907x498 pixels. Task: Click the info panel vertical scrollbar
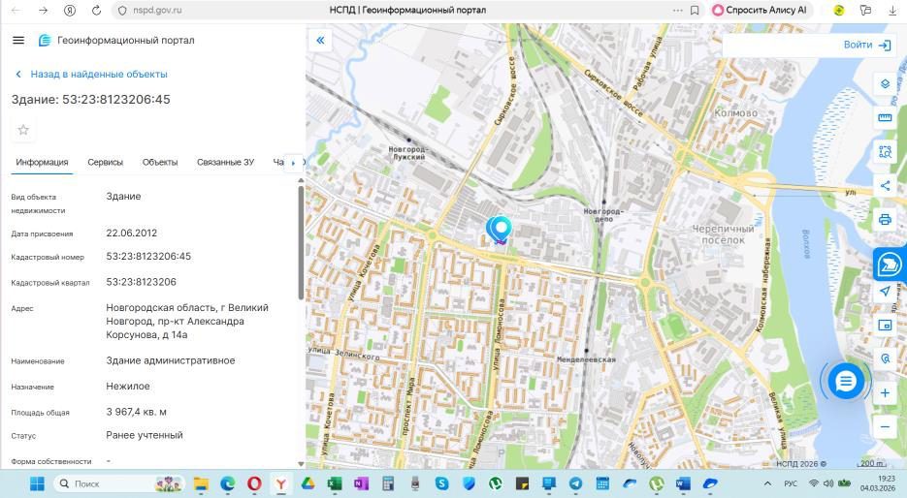click(x=301, y=242)
